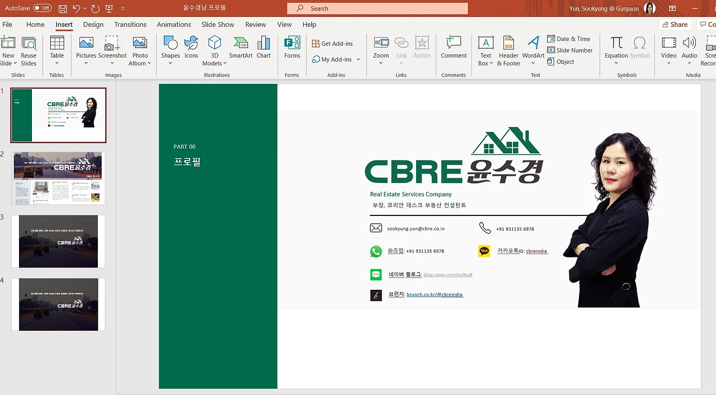Image resolution: width=716 pixels, height=395 pixels.
Task: Open Header & Footer dialog
Action: pos(508,50)
